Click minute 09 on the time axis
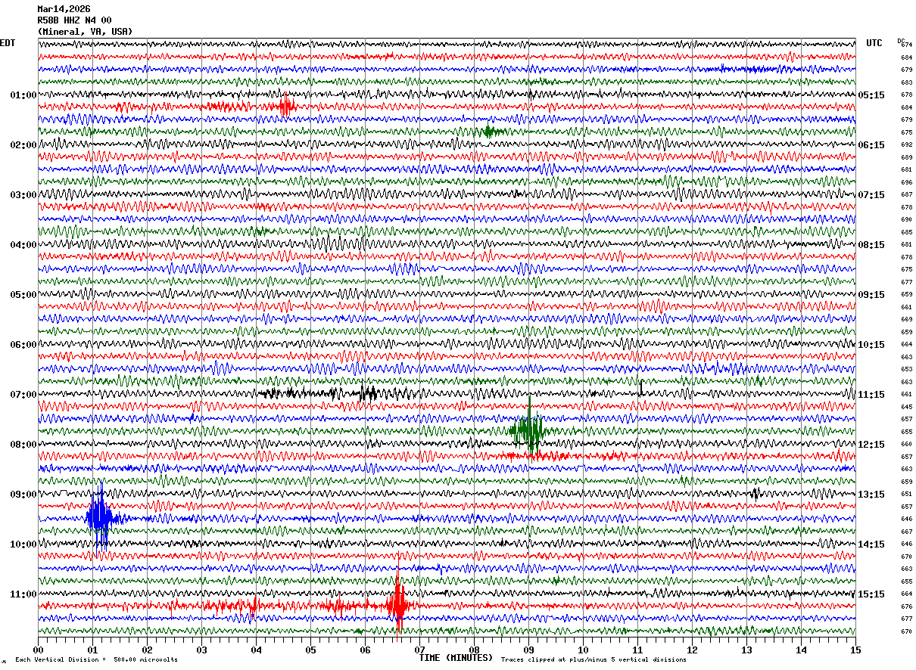 point(528,650)
